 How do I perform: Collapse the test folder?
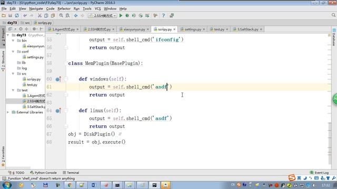(13, 90)
